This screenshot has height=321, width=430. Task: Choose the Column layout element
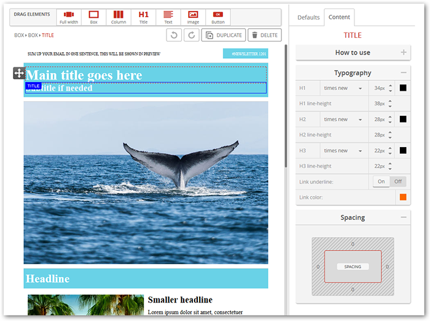(x=119, y=17)
